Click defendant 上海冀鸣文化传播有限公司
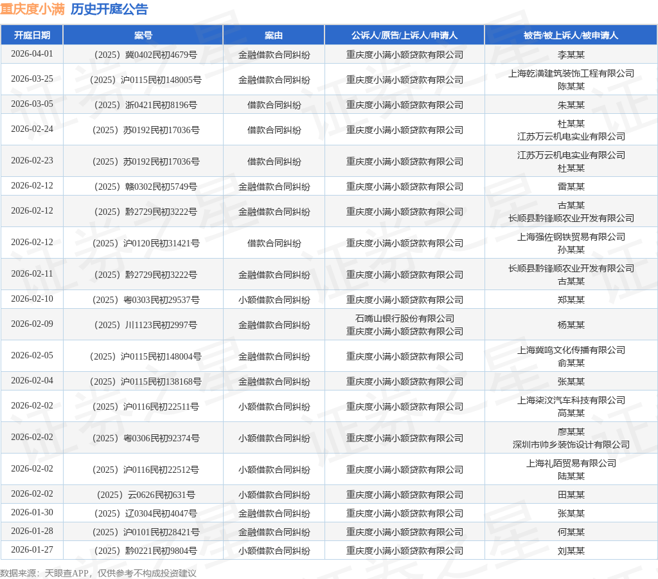658x579 pixels. (571, 350)
